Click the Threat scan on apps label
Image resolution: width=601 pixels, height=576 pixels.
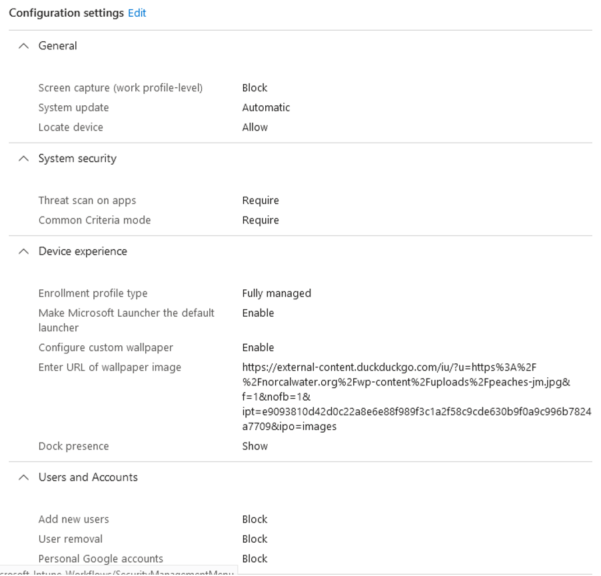87,201
